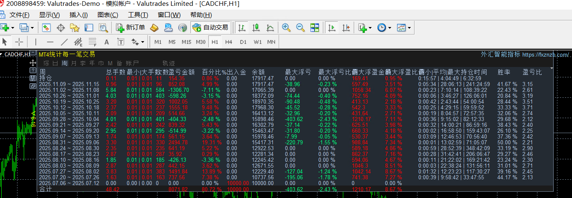Click the 新订单 new order button

pyautogui.click(x=131, y=28)
